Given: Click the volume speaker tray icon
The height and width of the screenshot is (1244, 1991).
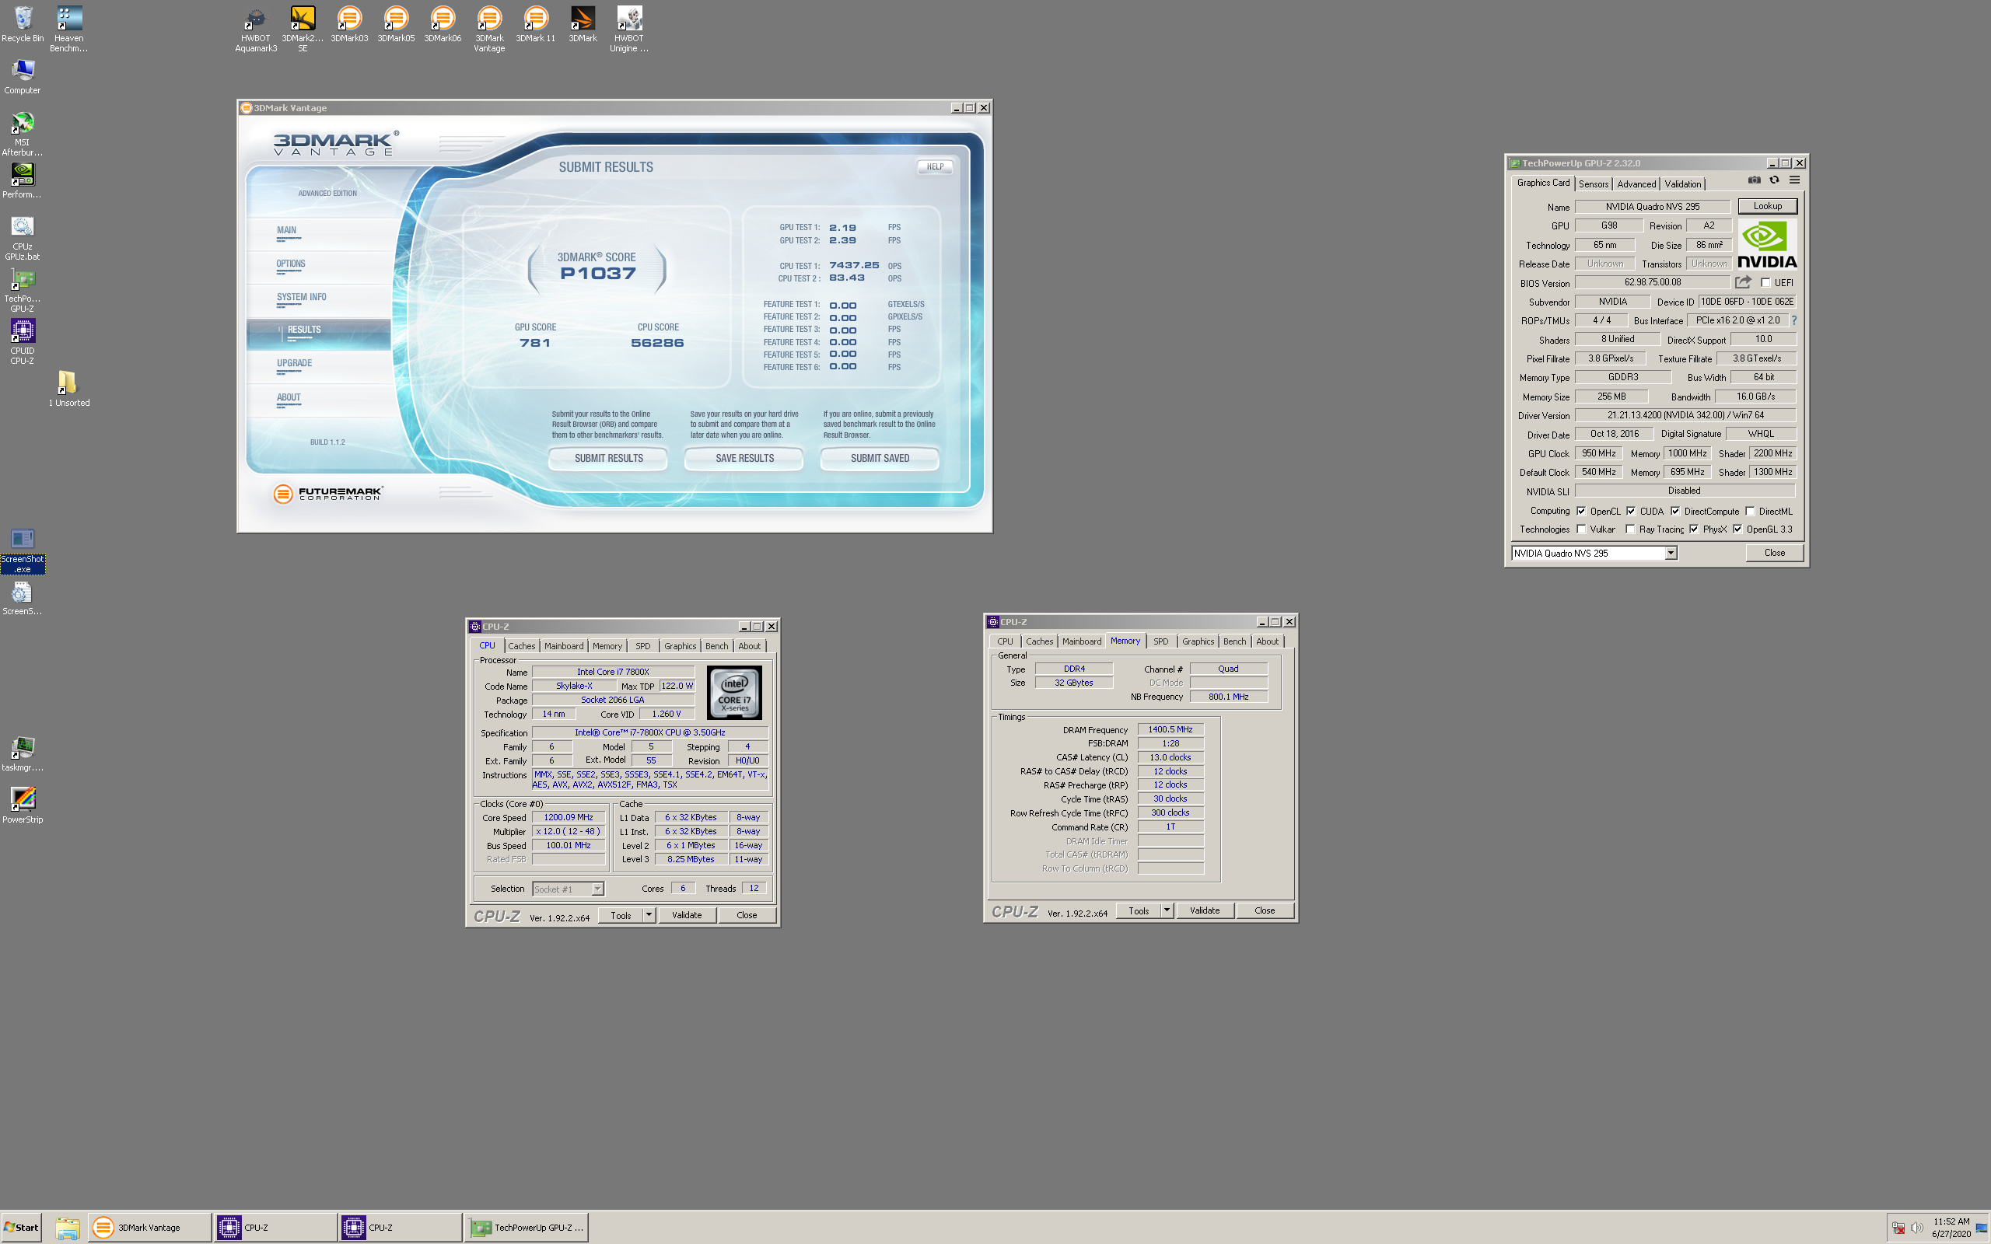Looking at the screenshot, I should click(x=1916, y=1228).
